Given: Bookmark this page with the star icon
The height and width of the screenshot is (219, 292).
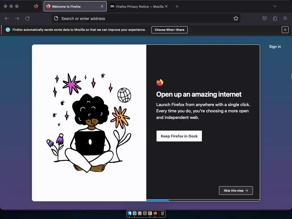Looking at the screenshot, I should 236,18.
